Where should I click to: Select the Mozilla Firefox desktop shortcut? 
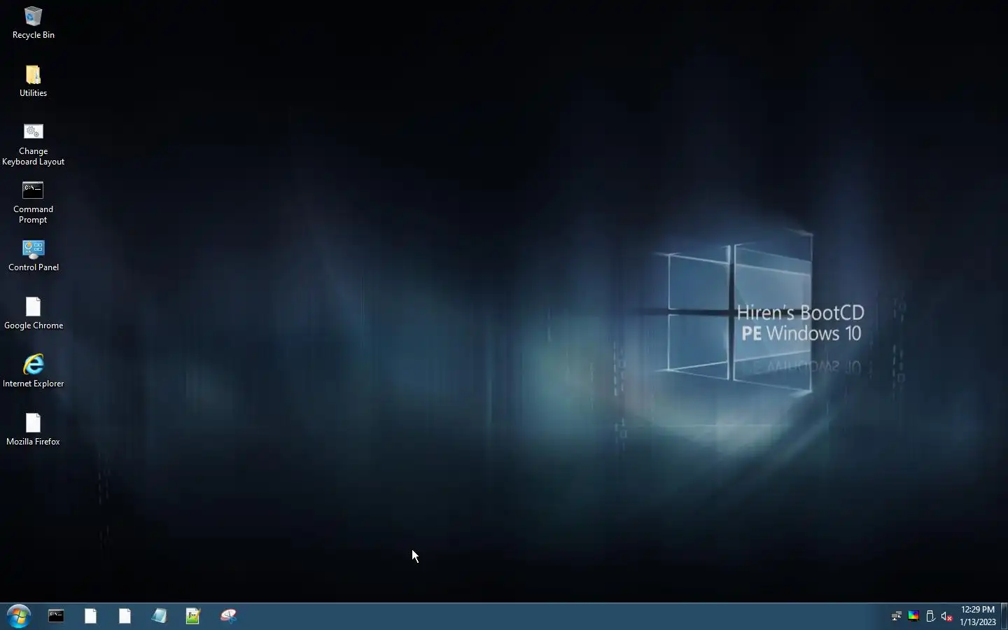pos(33,430)
